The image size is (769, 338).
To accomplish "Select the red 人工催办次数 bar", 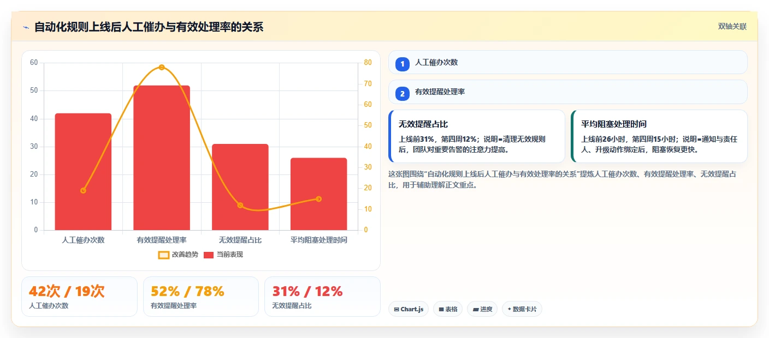I will (83, 172).
